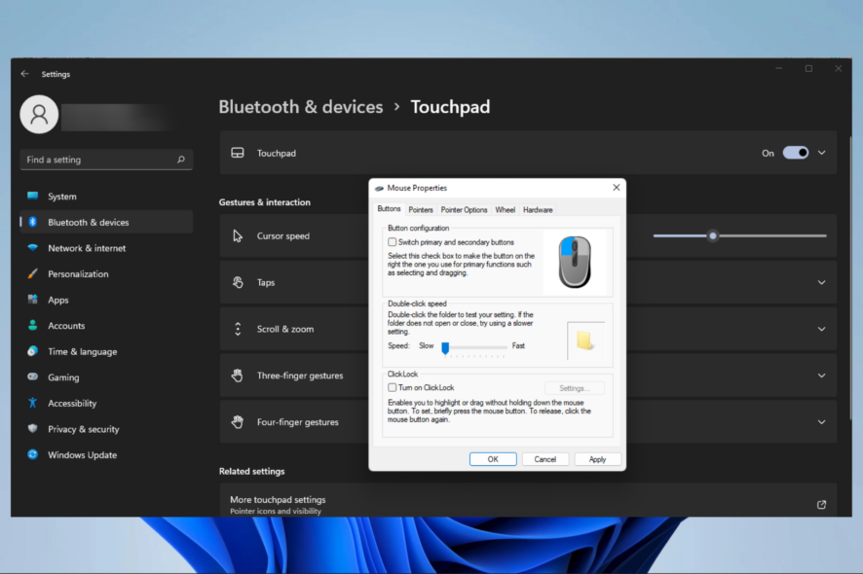
Task: Click the search magnifier icon
Action: (x=180, y=160)
